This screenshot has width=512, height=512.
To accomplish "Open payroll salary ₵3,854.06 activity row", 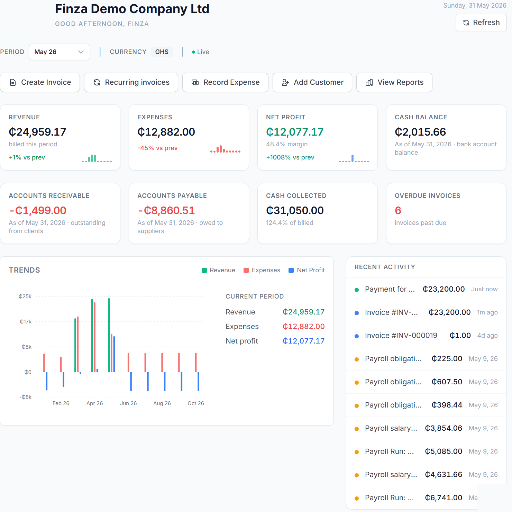I will pyautogui.click(x=426, y=428).
